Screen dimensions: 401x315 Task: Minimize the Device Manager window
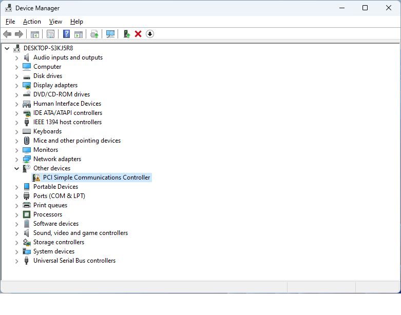342,8
